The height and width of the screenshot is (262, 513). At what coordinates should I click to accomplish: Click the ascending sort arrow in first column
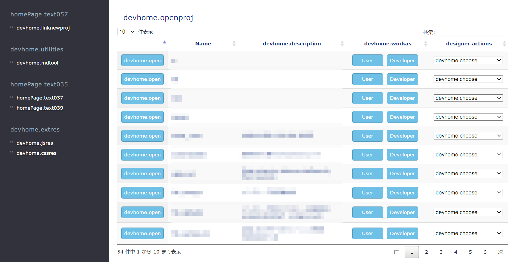[x=165, y=42]
